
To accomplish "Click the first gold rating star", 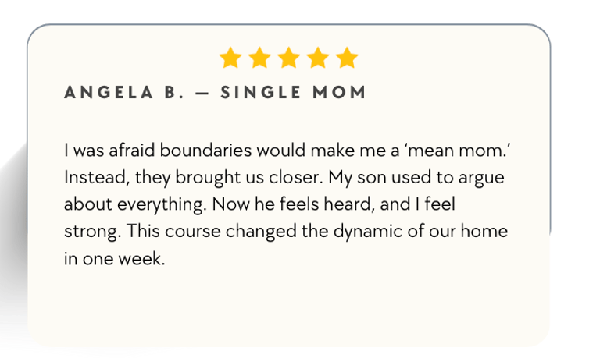I will pyautogui.click(x=230, y=58).
